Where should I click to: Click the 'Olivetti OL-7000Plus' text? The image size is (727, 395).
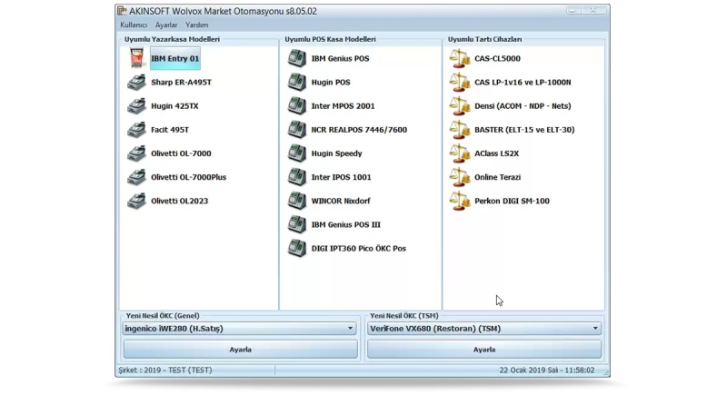pos(188,177)
